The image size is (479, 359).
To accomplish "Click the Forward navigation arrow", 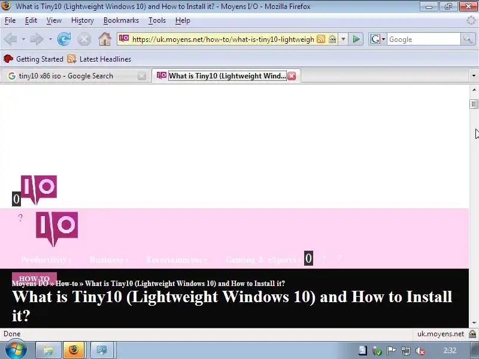I will point(37,39).
